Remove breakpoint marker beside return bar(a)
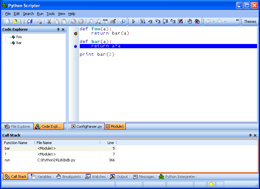This screenshot has width=260, height=189. pyautogui.click(x=75, y=33)
